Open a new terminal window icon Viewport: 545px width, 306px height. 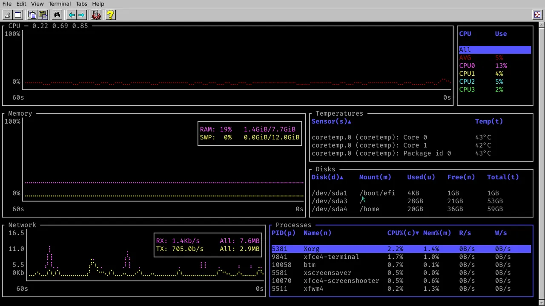pyautogui.click(x=17, y=15)
